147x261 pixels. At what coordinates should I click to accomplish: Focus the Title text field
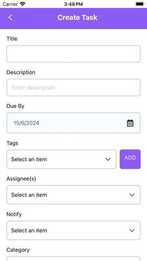(x=73, y=54)
